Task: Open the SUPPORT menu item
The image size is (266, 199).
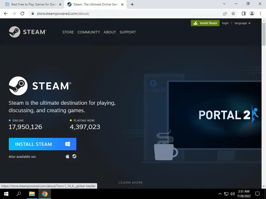Action: pyautogui.click(x=128, y=32)
